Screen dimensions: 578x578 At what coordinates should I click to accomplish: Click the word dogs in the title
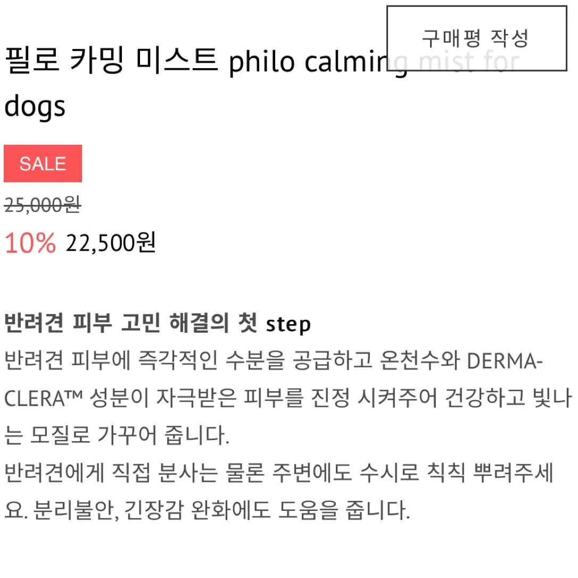(35, 106)
